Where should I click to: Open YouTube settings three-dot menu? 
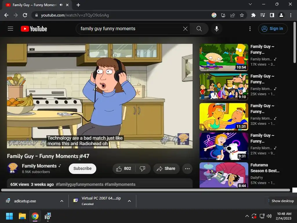point(250,29)
